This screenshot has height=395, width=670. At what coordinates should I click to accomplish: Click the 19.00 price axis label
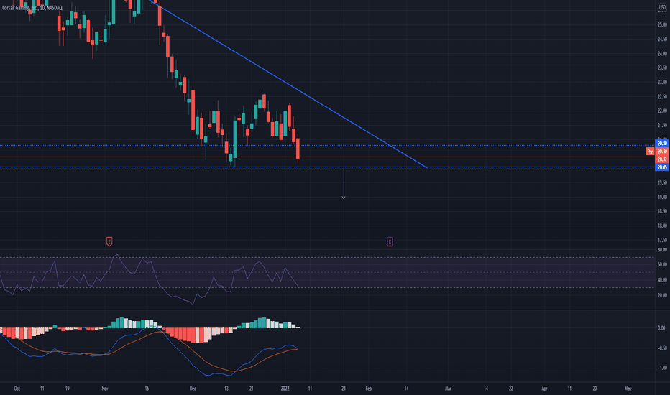tap(662, 197)
